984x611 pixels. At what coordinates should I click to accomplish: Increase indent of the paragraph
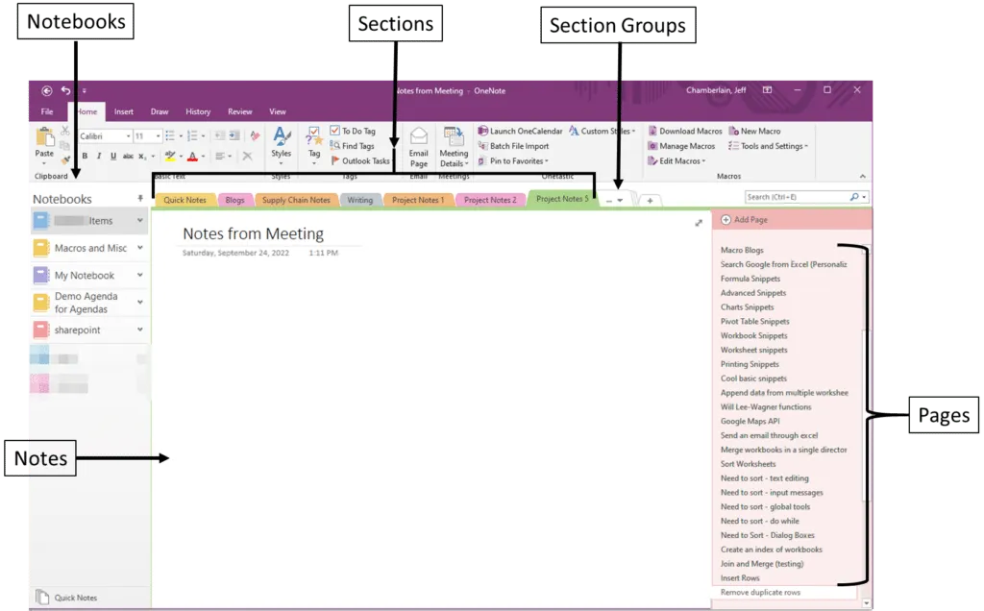(x=234, y=135)
